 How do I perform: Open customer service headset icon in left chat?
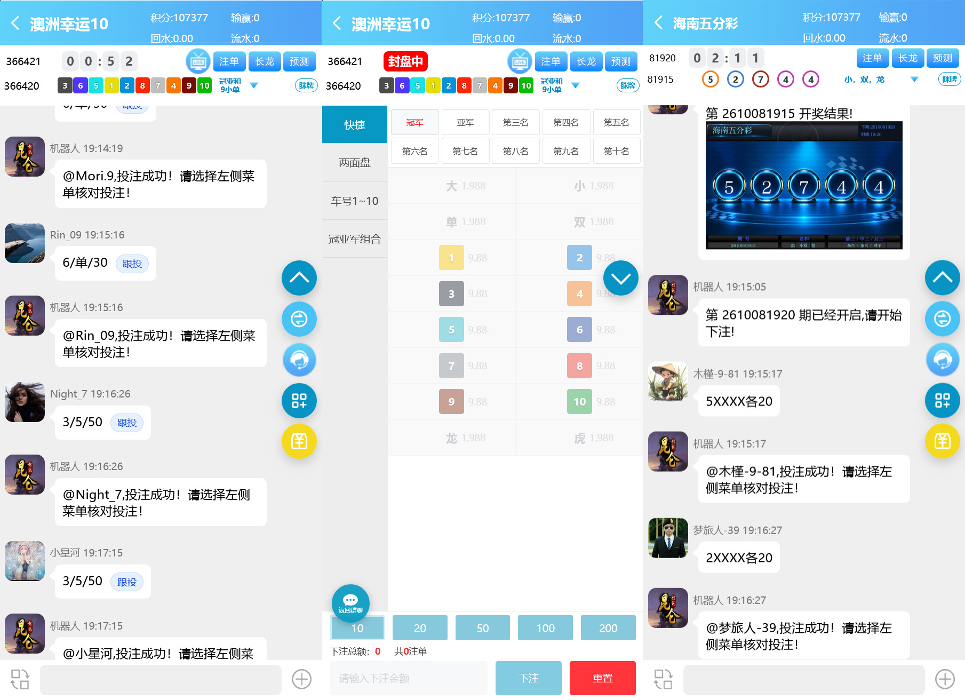[x=299, y=360]
